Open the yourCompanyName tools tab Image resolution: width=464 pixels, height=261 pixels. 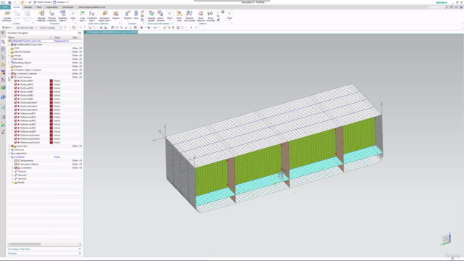coord(91,7)
